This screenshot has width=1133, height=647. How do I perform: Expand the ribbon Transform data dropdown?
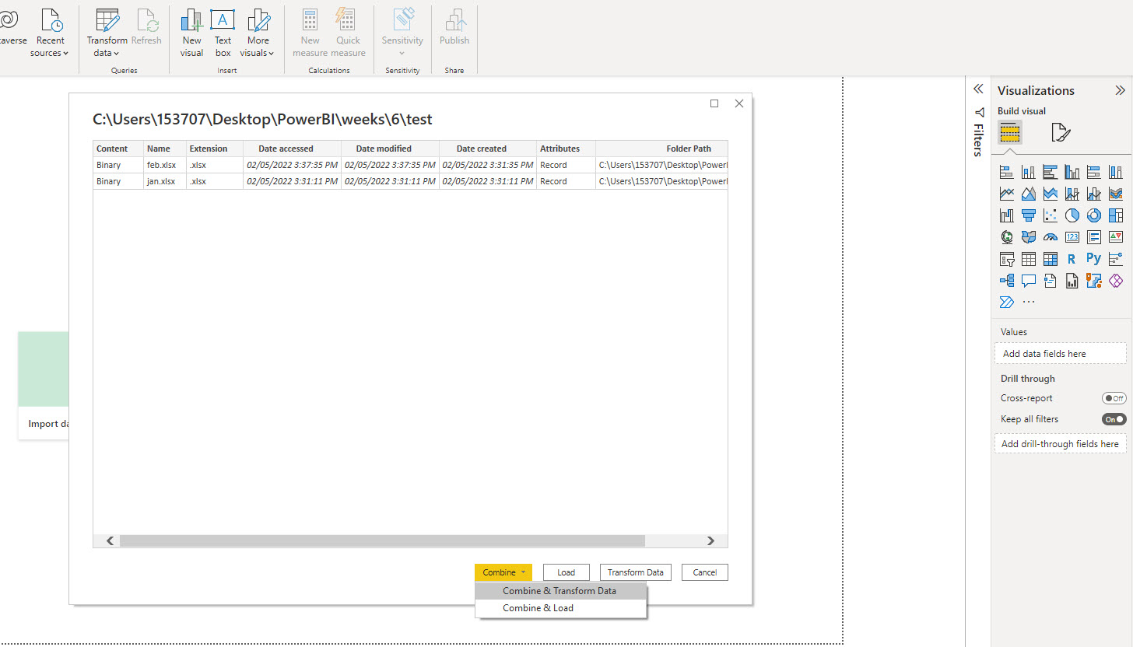[107, 33]
